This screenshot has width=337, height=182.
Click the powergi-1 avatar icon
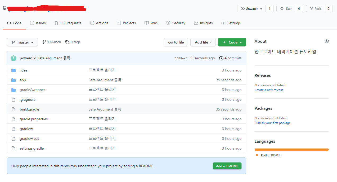click(x=14, y=58)
